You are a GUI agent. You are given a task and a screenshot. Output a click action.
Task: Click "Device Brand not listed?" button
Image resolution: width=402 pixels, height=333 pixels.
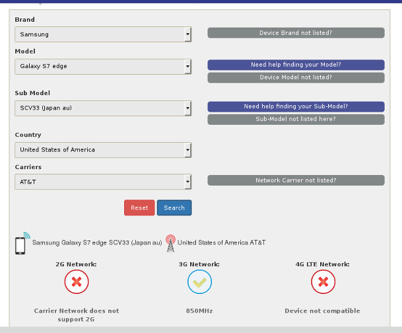point(296,33)
